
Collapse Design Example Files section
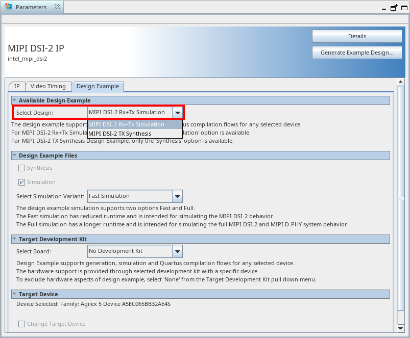point(14,155)
